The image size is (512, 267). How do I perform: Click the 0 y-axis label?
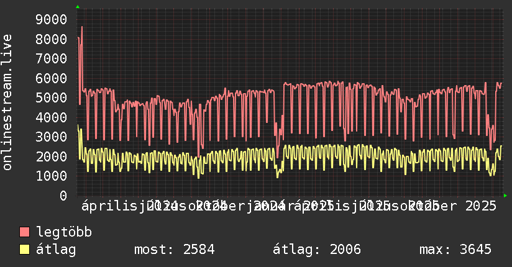tap(63, 196)
